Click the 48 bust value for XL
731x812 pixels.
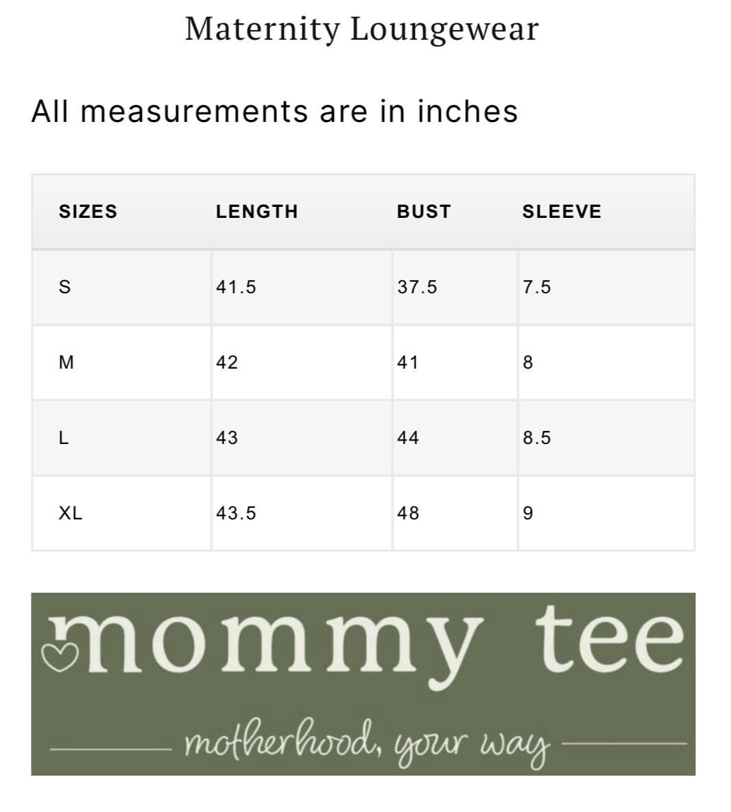point(408,513)
